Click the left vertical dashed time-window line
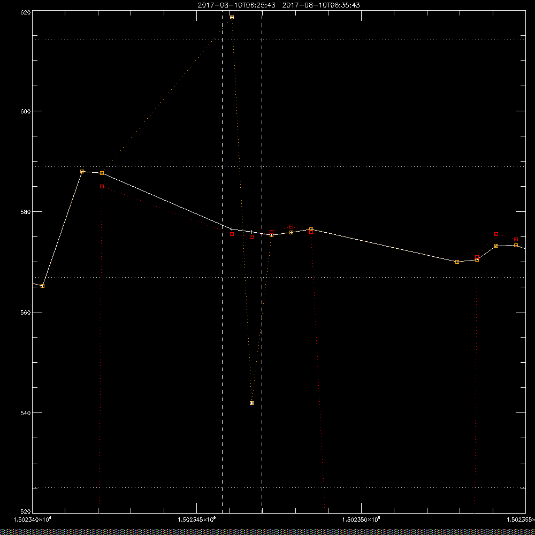This screenshot has width=535, height=535. pyautogui.click(x=223, y=262)
